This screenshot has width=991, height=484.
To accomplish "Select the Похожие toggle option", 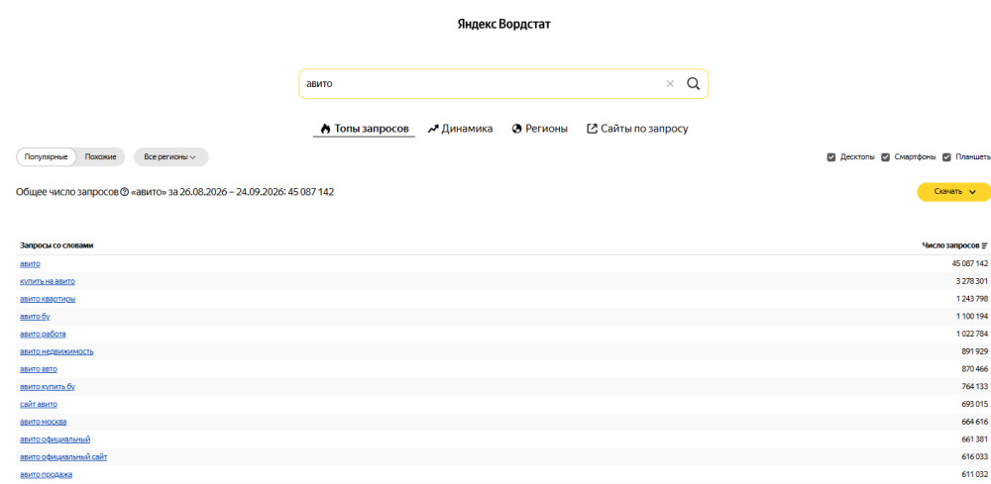I will pos(100,157).
